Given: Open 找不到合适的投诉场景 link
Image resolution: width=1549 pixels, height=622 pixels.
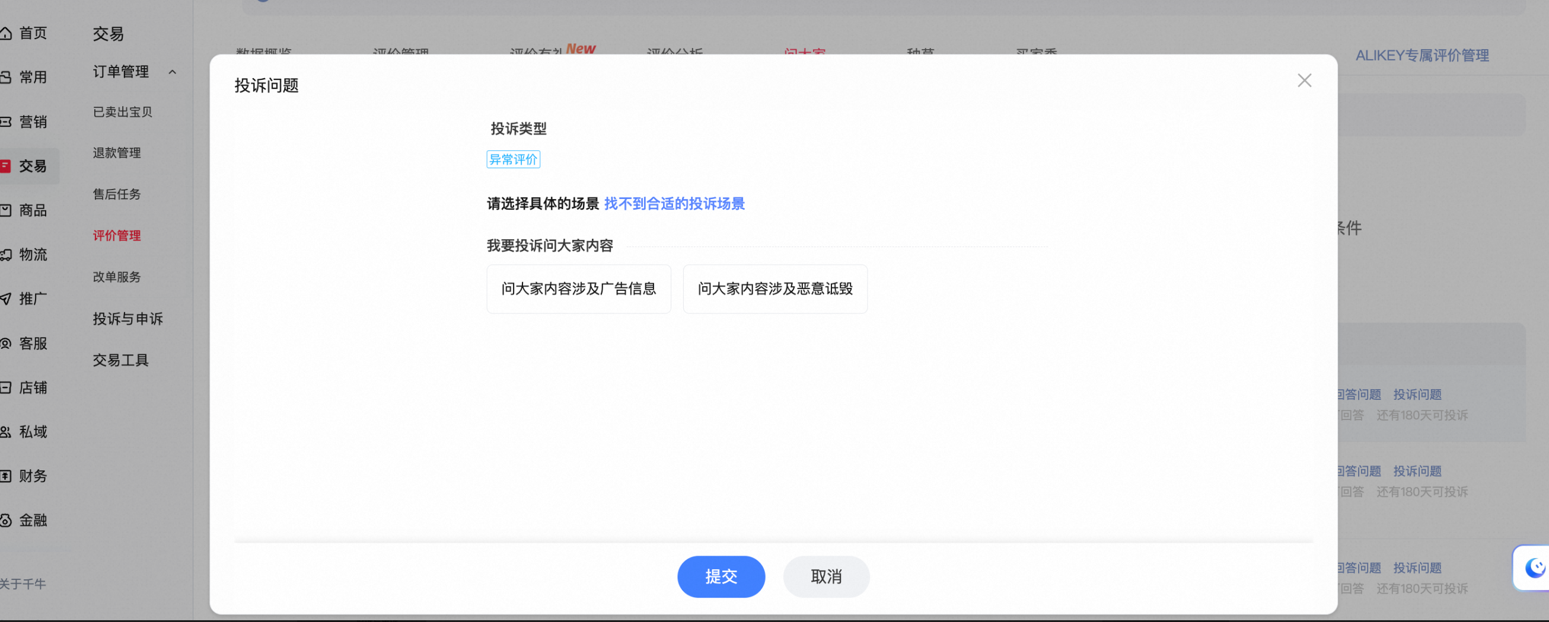Looking at the screenshot, I should click(674, 204).
